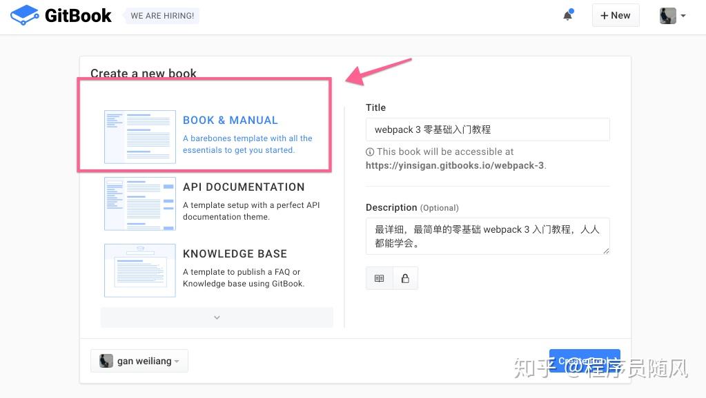Expand more templates with the chevron bar
Image resolution: width=706 pixels, height=398 pixels.
coord(217,317)
